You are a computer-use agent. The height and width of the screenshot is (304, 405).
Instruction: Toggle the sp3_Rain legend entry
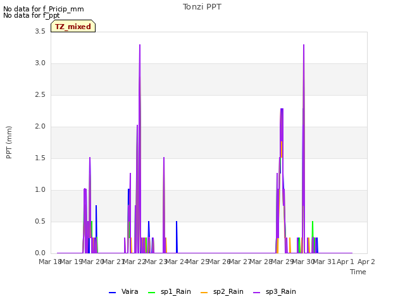point(275,292)
